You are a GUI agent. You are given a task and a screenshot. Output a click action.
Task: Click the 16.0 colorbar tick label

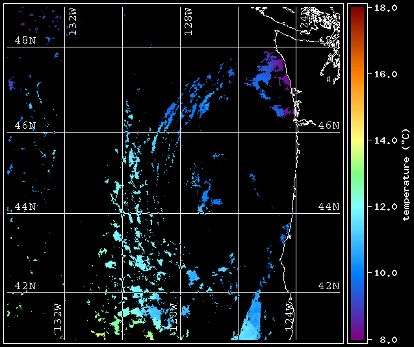382,74
